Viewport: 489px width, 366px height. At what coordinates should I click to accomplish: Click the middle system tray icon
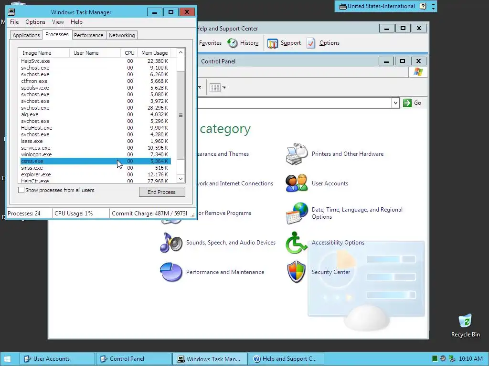tap(443, 358)
